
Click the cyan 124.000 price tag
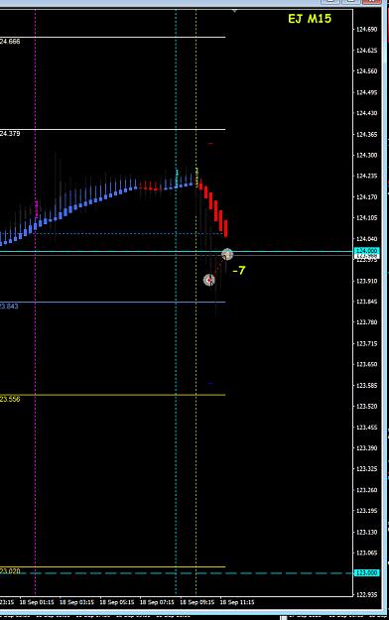click(x=367, y=251)
